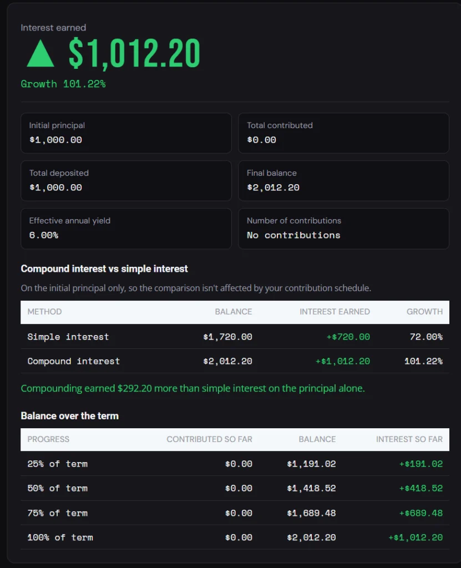Select the +$191.02 interest so far value
This screenshot has width=461, height=568.
(x=421, y=464)
